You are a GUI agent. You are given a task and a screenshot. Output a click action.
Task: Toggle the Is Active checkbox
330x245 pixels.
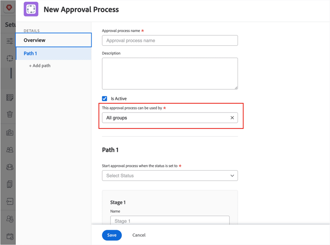click(x=105, y=99)
